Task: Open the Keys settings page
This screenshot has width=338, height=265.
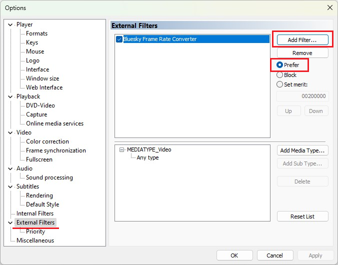Action: [32, 42]
